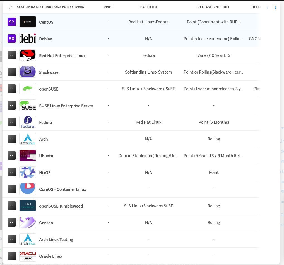Viewport: 284px width, 265px height.
Task: Click score placeholder badge for openSUSE row
Action: click(x=12, y=89)
